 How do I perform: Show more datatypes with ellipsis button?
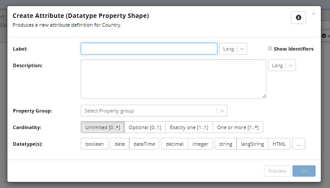click(299, 144)
